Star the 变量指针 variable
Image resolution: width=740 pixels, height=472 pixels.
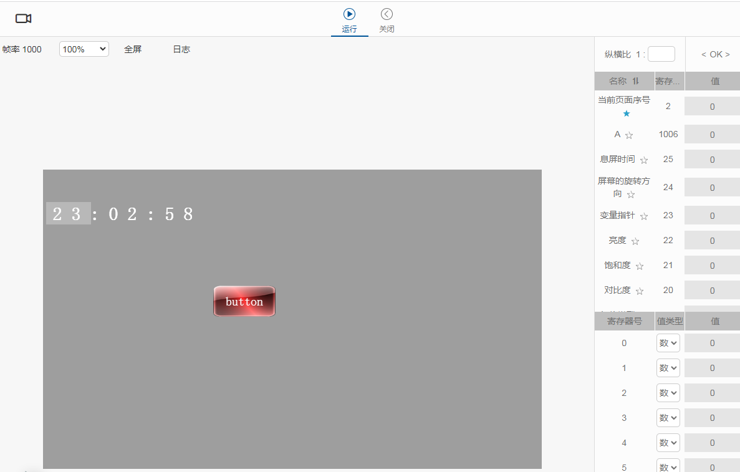[x=644, y=216]
